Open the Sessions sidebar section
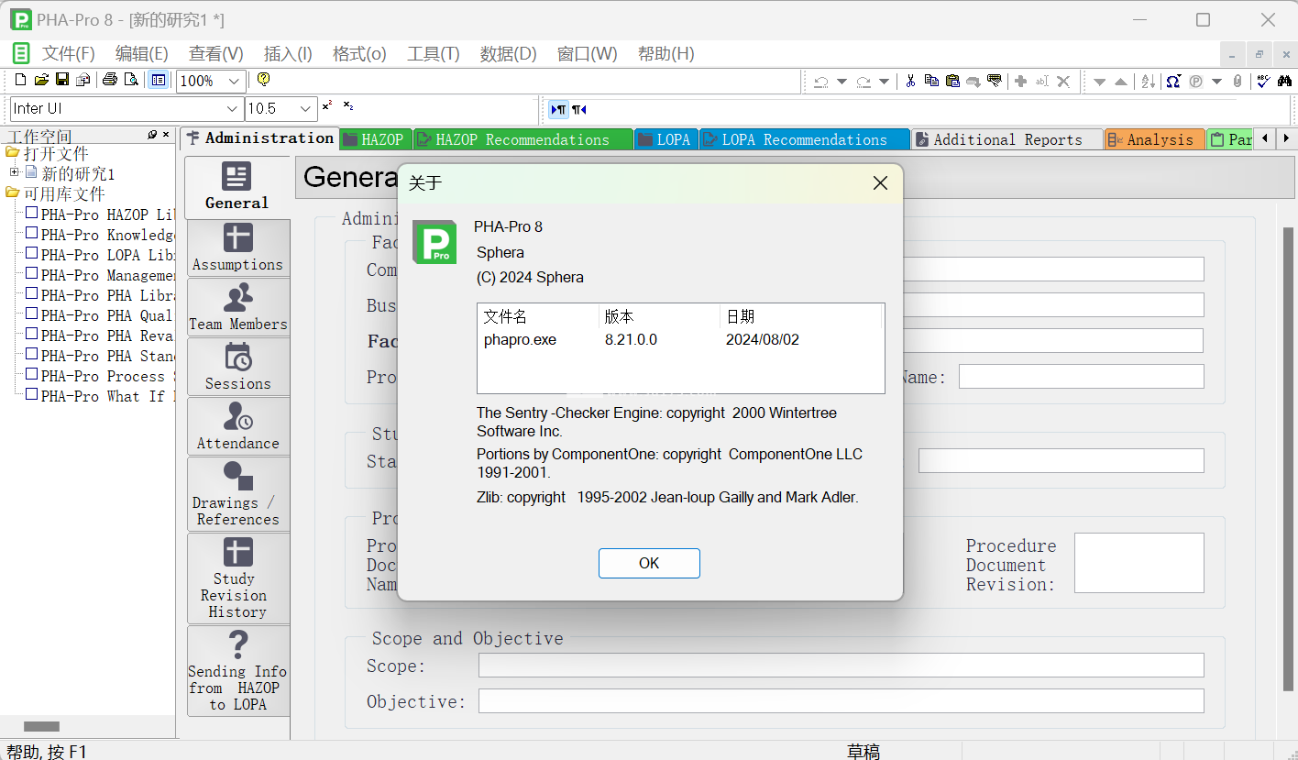This screenshot has width=1298, height=760. coord(237,367)
